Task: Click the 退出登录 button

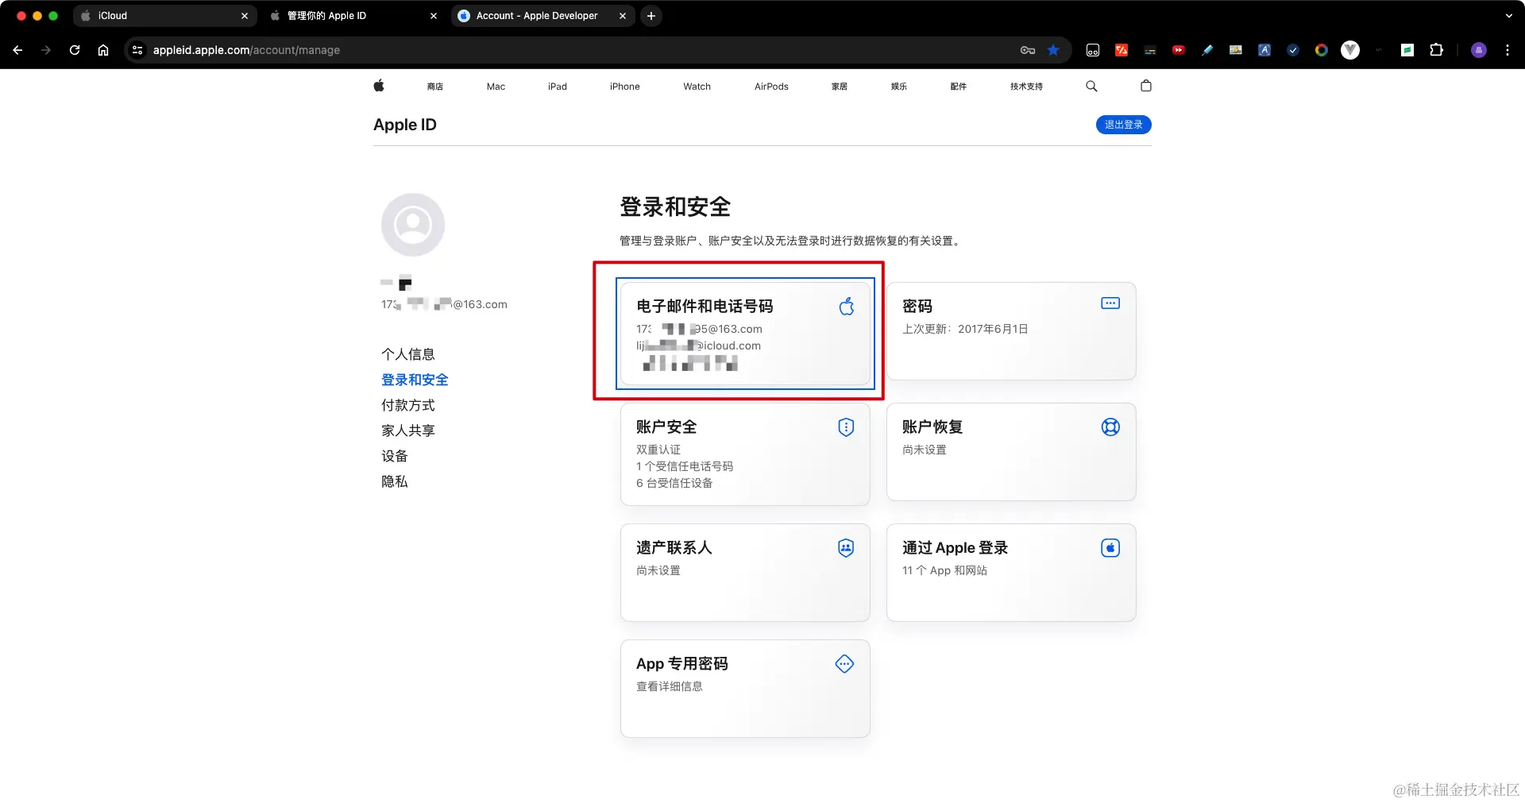Action: click(x=1123, y=125)
